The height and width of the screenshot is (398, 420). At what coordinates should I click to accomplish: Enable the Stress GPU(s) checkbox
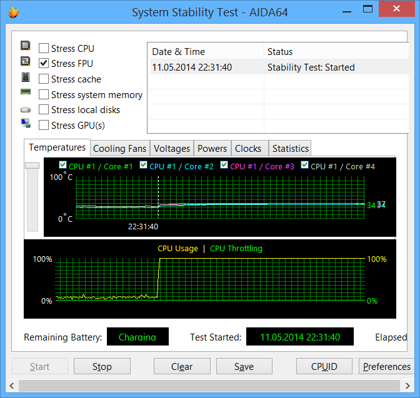click(x=44, y=125)
